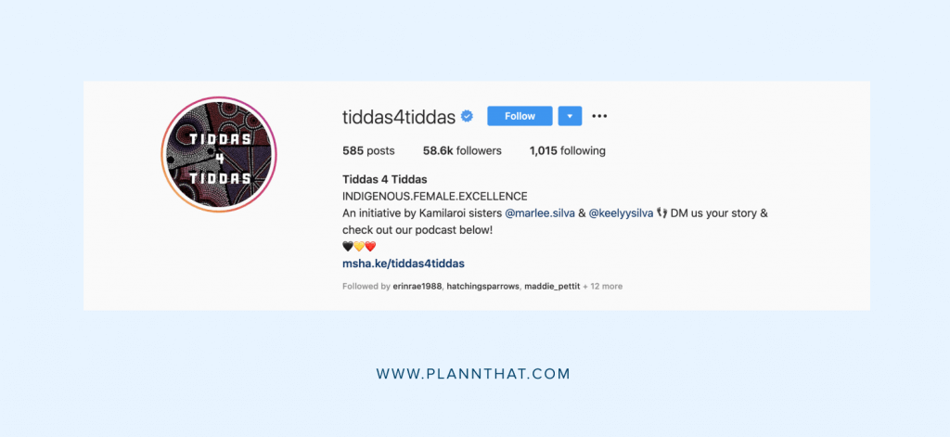Visit the @marlee.silva profile mention
The width and height of the screenshot is (950, 437).
[540, 213]
